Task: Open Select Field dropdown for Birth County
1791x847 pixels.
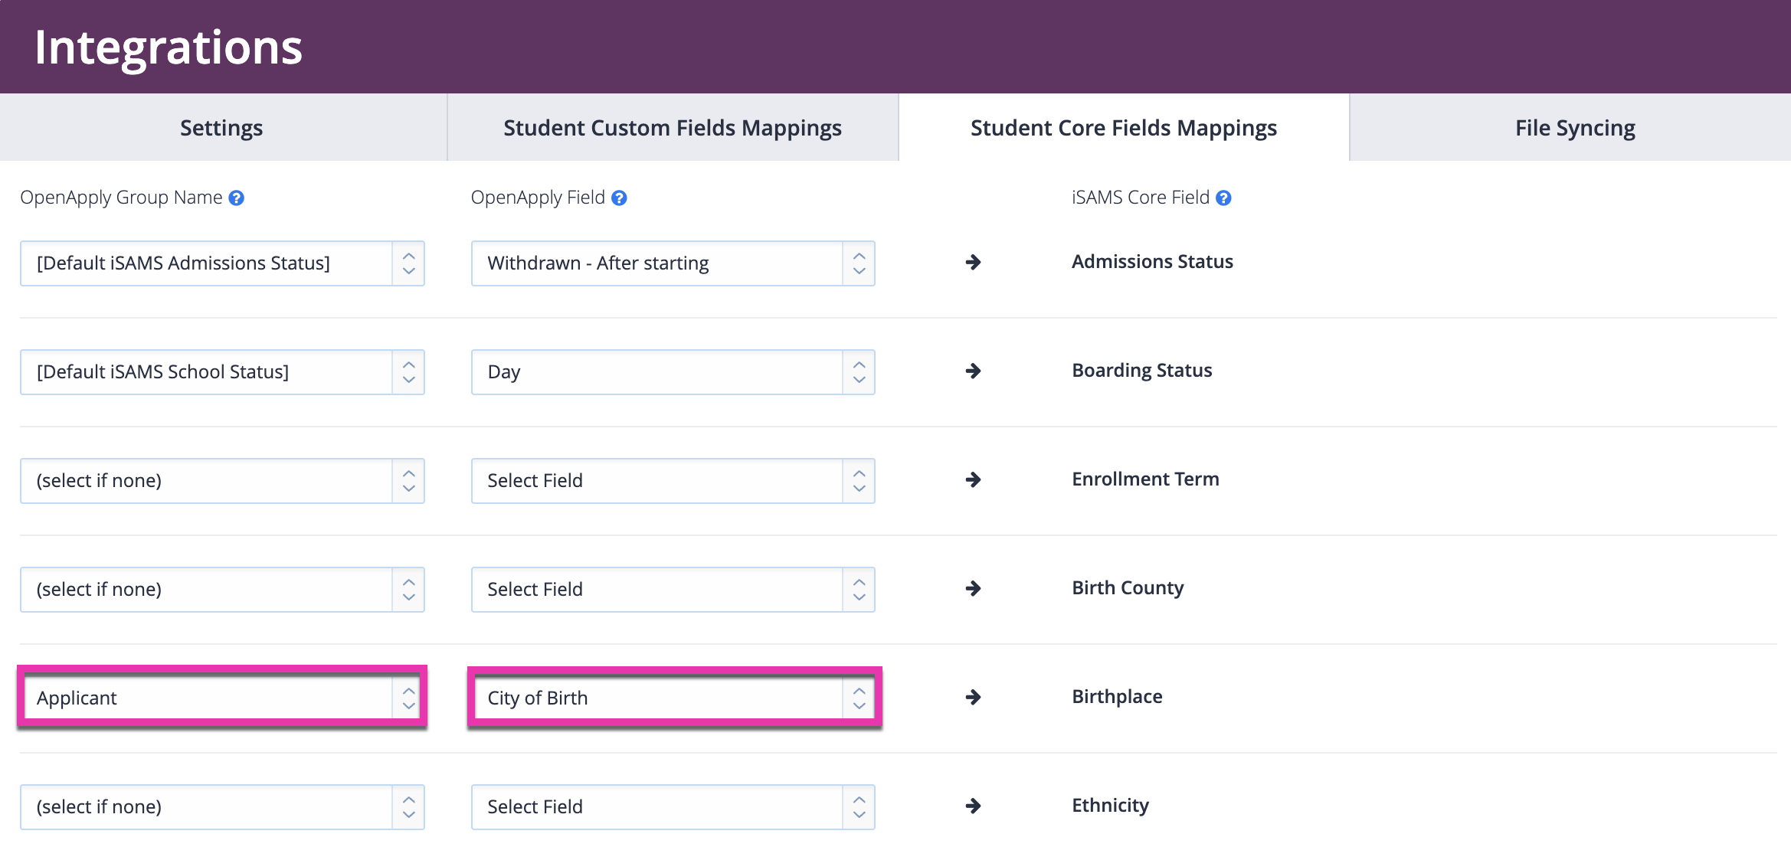Action: tap(673, 590)
